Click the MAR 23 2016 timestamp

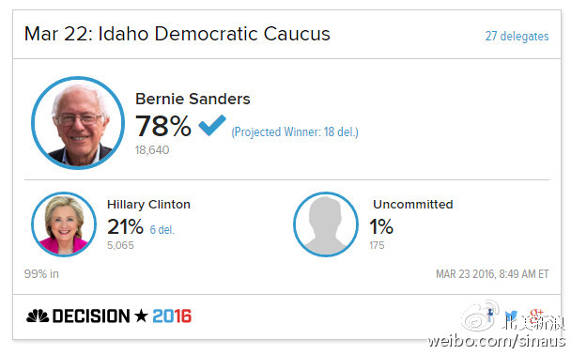pos(492,274)
